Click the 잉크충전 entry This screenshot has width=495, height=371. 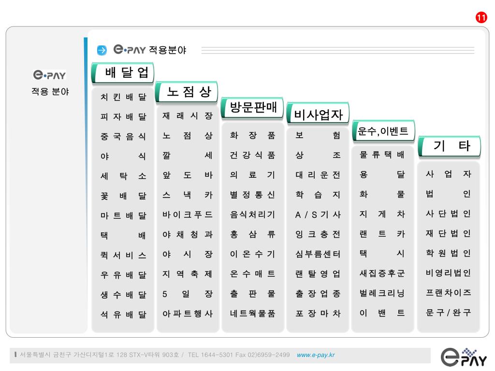(x=318, y=234)
